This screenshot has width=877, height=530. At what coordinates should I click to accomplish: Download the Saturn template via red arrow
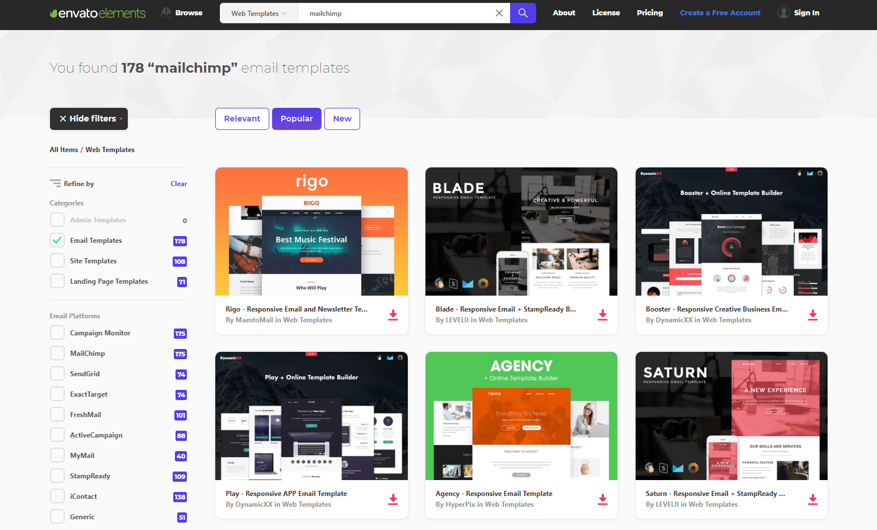pos(813,499)
